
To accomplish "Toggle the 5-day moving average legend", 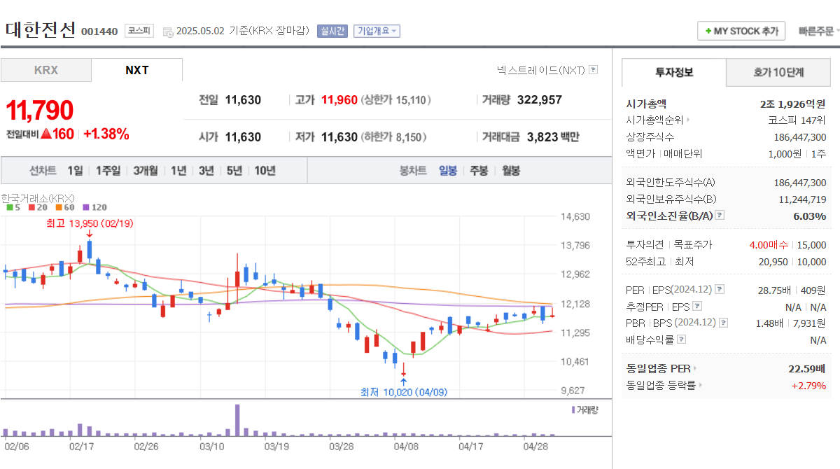I will (10, 207).
